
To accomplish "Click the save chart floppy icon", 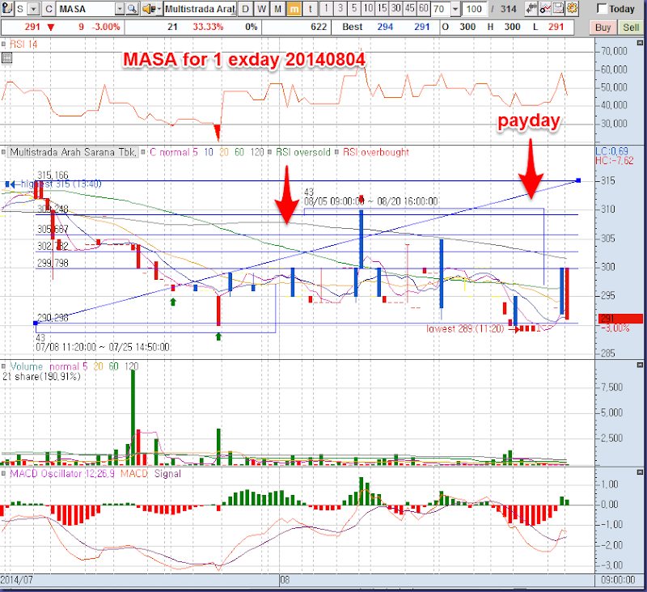I will (x=558, y=9).
